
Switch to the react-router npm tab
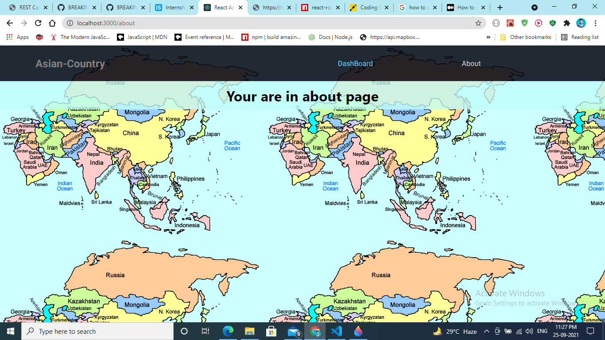pos(321,8)
